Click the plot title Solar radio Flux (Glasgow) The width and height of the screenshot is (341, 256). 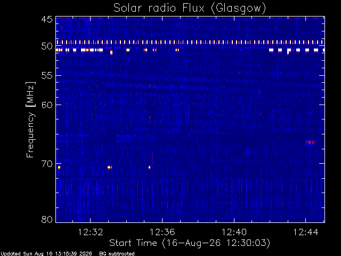190,9
